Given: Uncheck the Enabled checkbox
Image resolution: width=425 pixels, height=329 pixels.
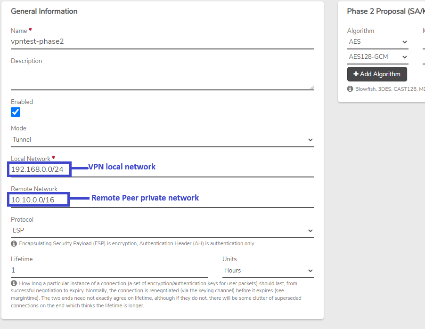Looking at the screenshot, I should 16,112.
